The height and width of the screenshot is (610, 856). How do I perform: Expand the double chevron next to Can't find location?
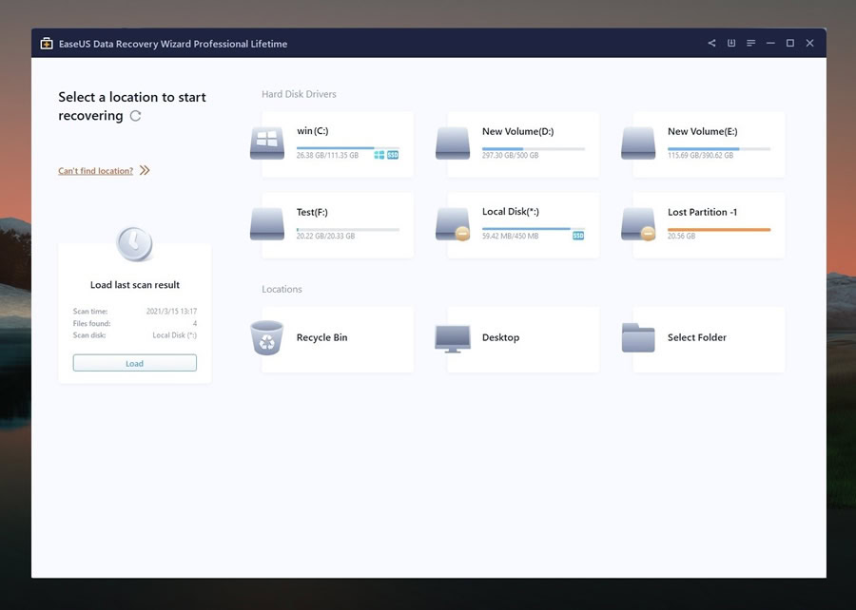click(x=145, y=171)
